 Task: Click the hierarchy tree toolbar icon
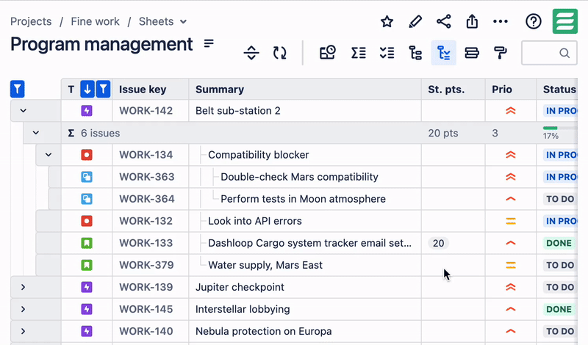[415, 53]
